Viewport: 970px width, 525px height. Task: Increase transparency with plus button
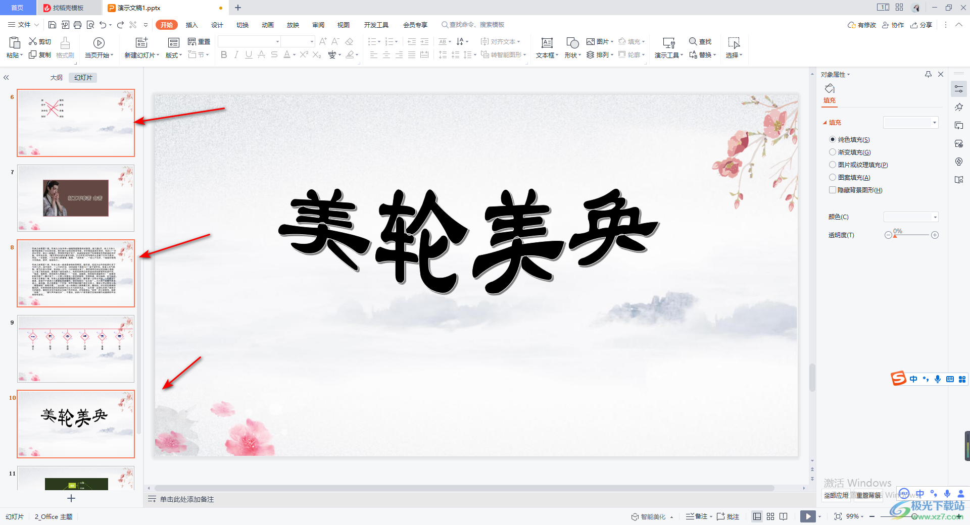coord(935,235)
